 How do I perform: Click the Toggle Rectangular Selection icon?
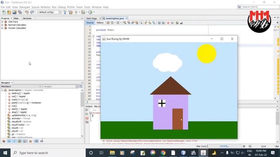[141, 23]
